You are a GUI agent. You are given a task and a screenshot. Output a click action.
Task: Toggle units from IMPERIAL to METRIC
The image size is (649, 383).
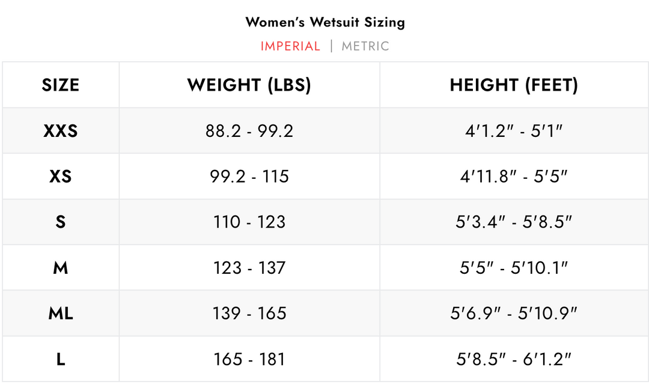point(365,46)
